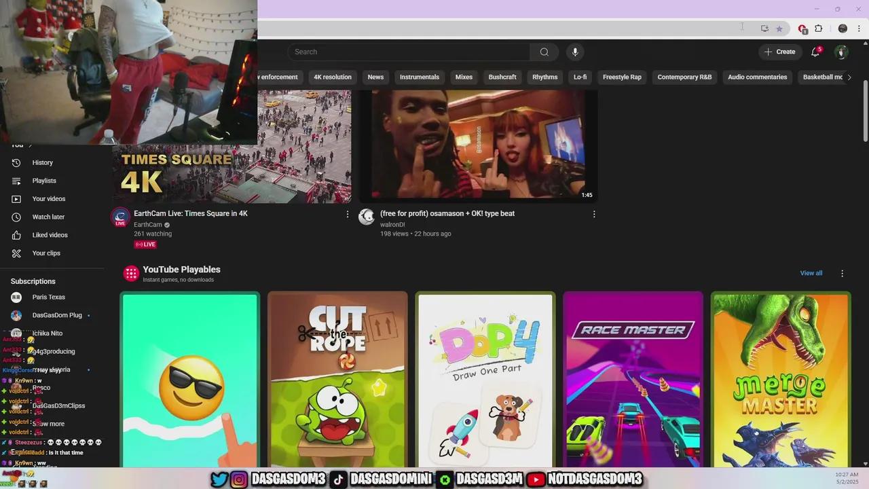This screenshot has height=489, width=869.
Task: Select the Instrumentals filter chip
Action: [420, 77]
